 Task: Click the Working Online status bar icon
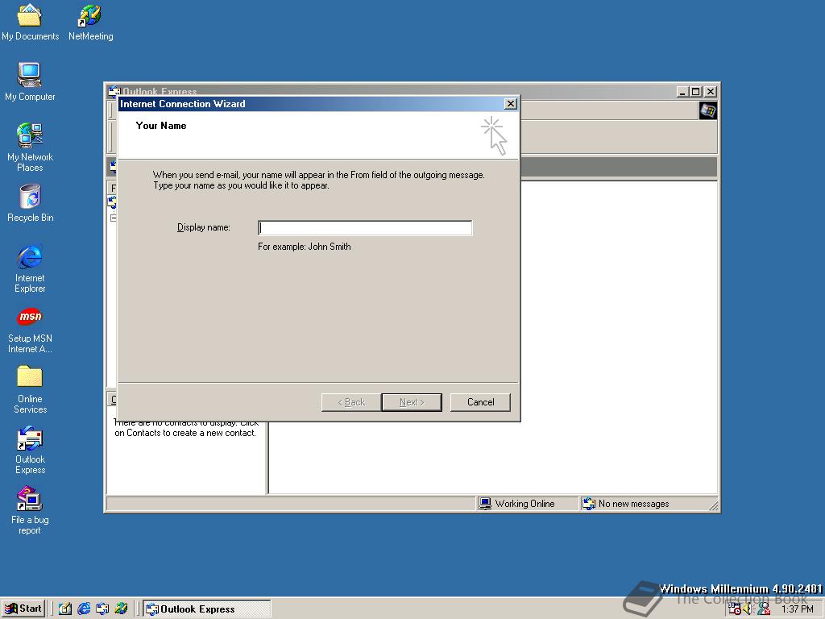click(x=485, y=504)
